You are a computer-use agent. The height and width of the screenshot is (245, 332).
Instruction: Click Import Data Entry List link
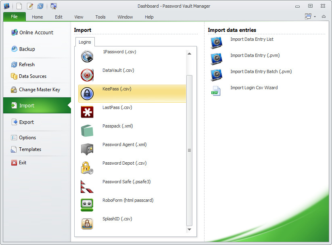click(252, 39)
